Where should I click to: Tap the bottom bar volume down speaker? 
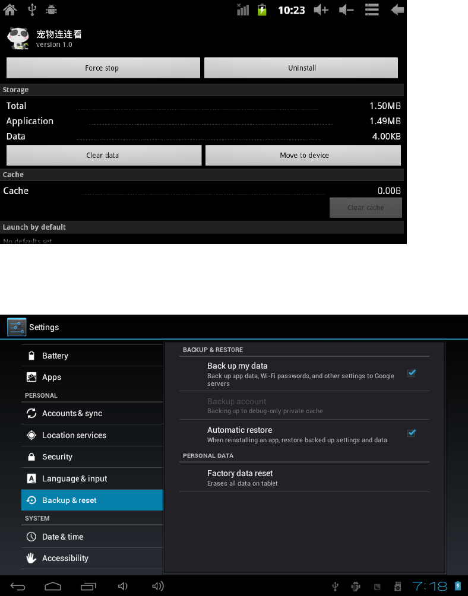click(123, 586)
